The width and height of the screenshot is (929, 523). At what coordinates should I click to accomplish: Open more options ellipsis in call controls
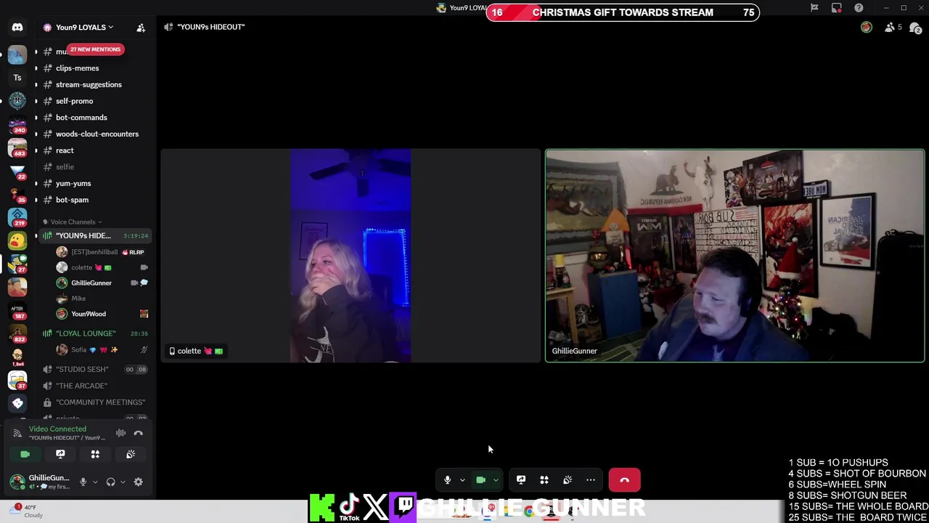click(x=590, y=479)
